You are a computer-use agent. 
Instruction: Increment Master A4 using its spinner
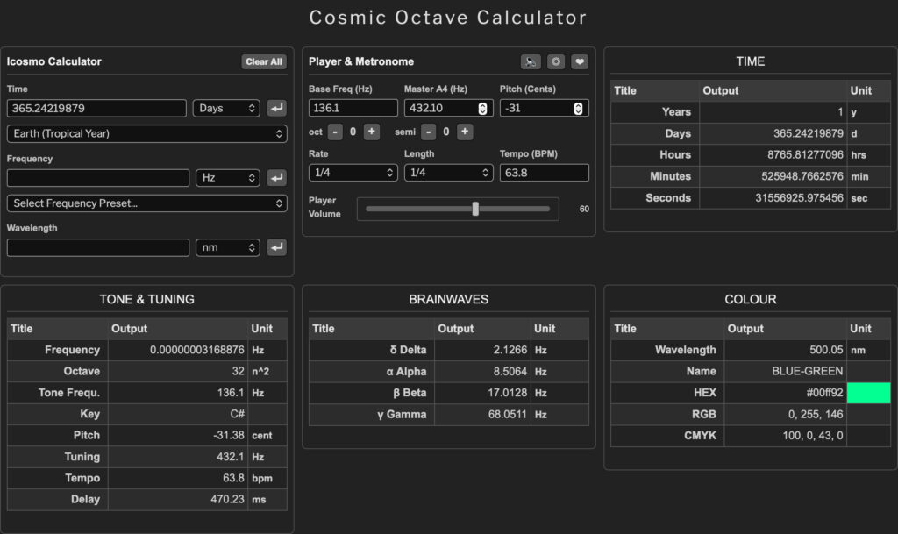point(482,103)
